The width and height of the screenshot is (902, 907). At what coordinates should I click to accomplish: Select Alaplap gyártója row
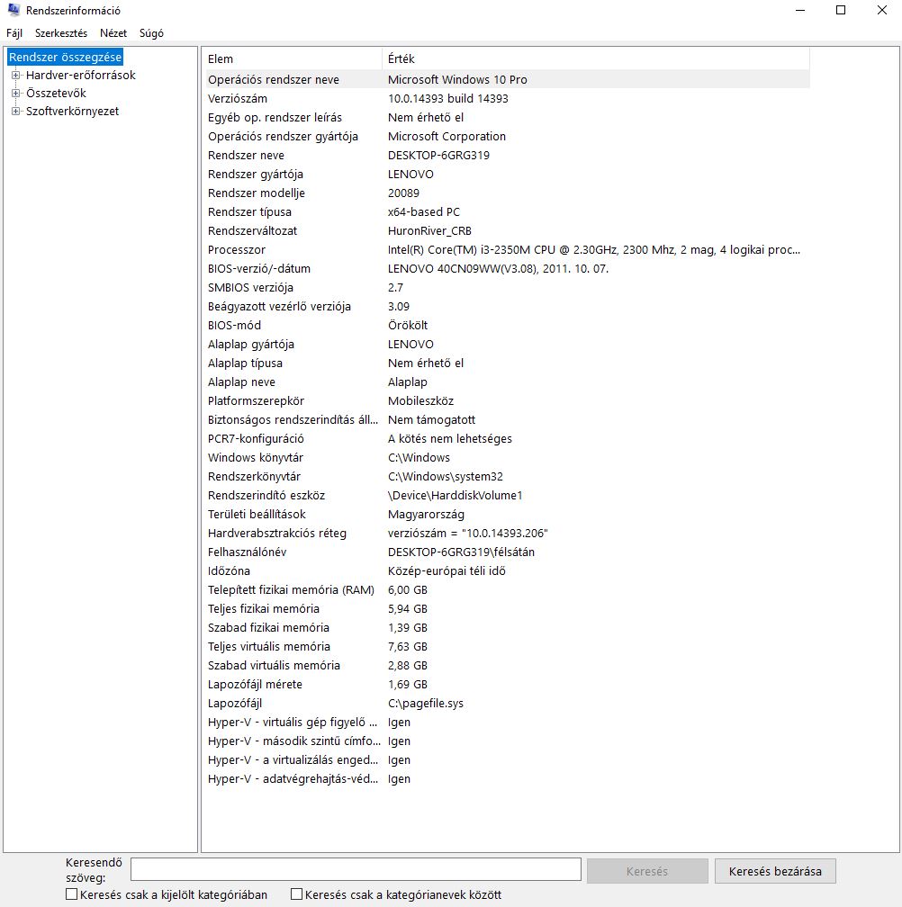pyautogui.click(x=508, y=344)
